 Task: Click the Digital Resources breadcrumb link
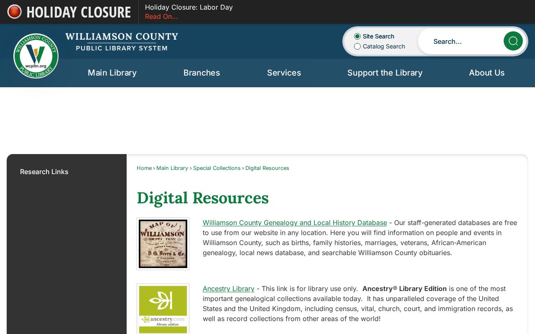(267, 168)
